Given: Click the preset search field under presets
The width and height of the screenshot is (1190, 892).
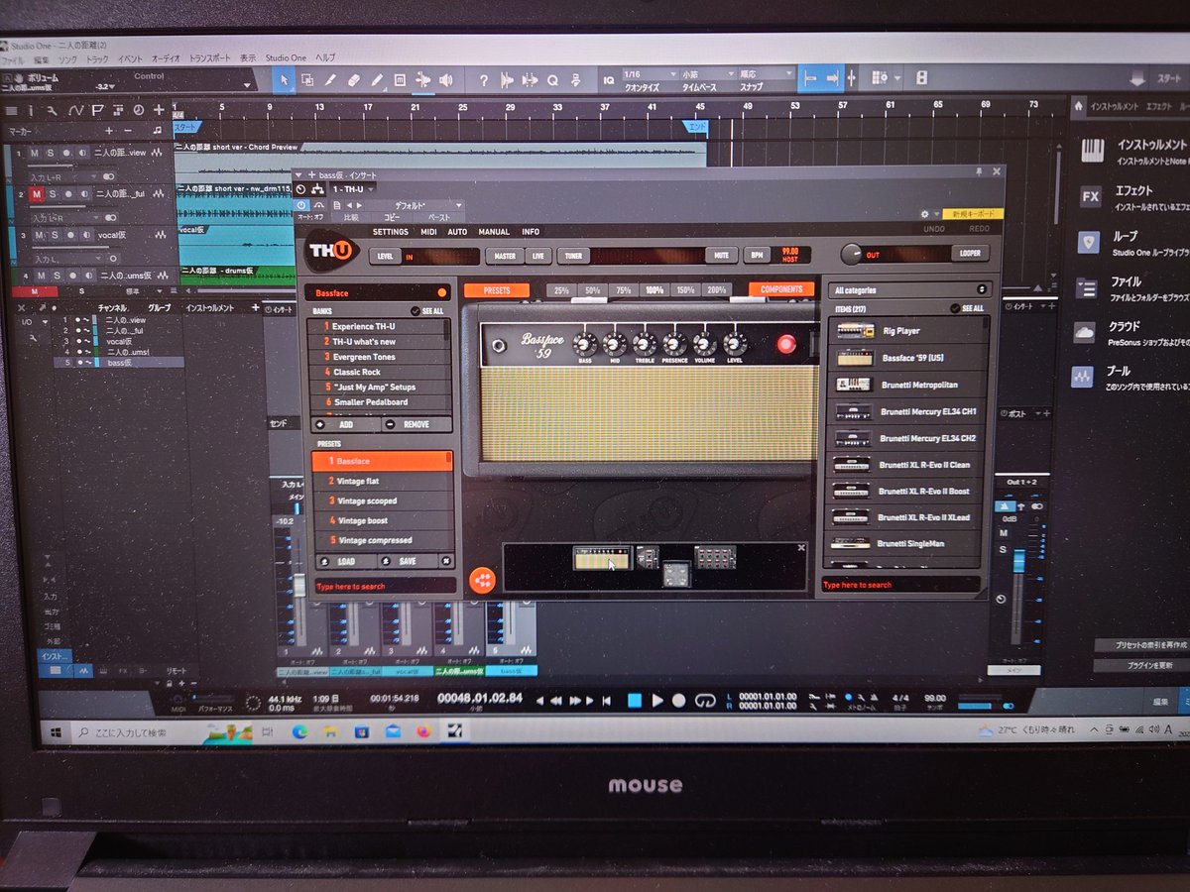Looking at the screenshot, I should [385, 586].
